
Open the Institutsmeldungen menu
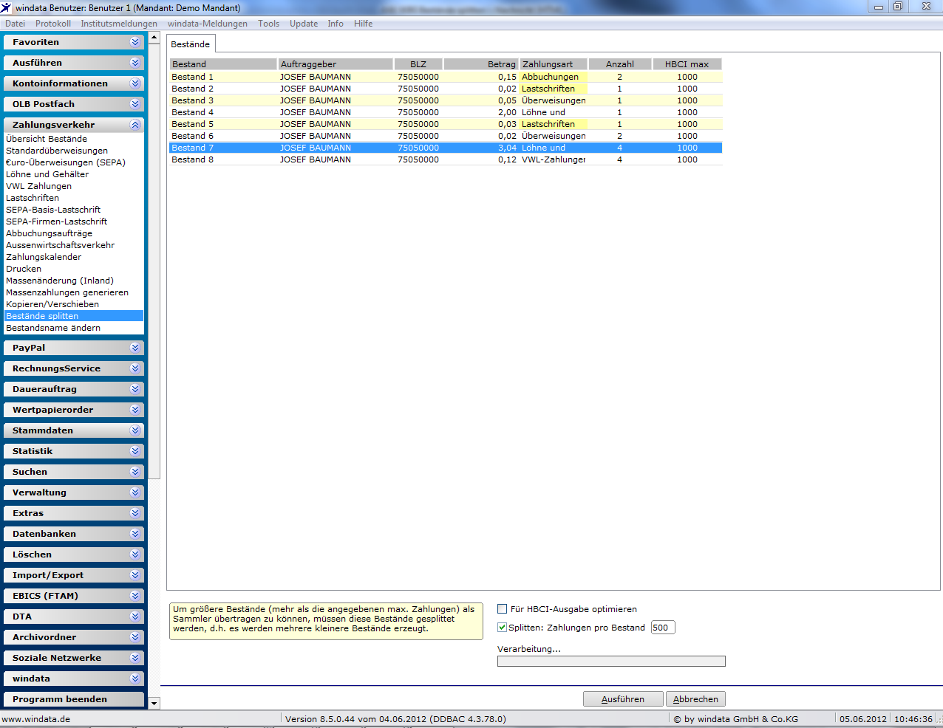(x=119, y=24)
